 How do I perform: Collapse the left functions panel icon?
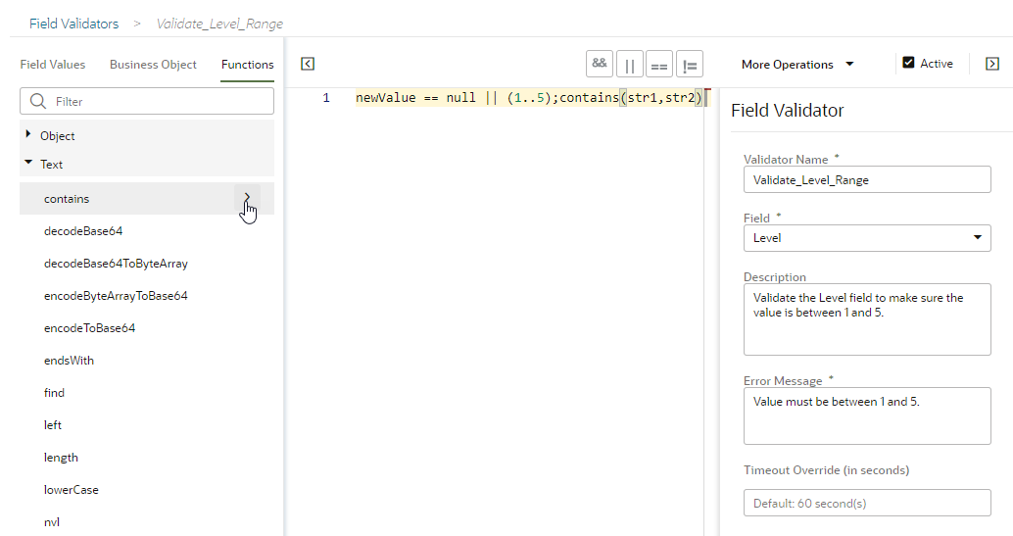pos(308,64)
